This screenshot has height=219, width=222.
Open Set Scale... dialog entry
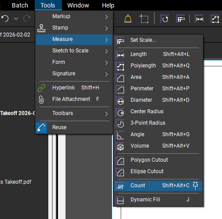158,40
